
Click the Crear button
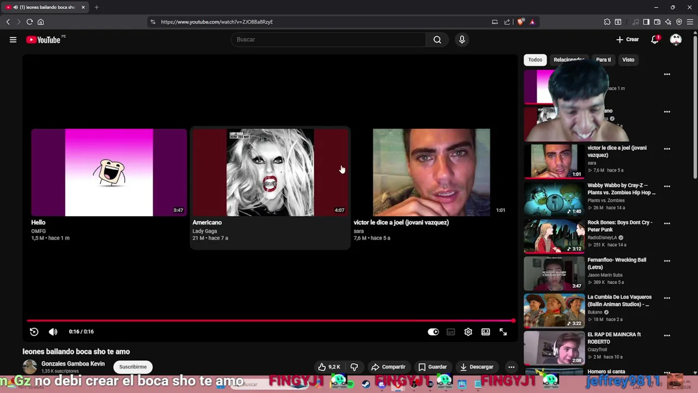[x=628, y=39]
